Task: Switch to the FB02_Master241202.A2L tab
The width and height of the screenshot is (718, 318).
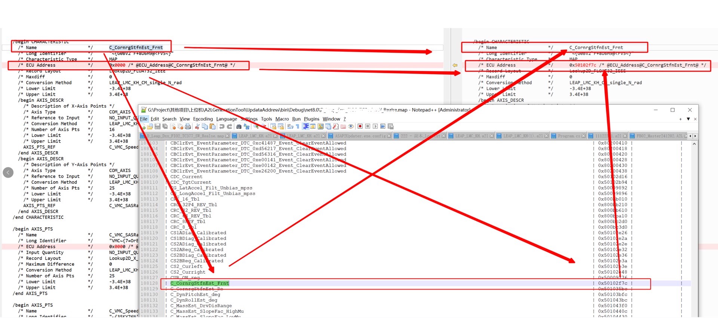Action: 659,136
